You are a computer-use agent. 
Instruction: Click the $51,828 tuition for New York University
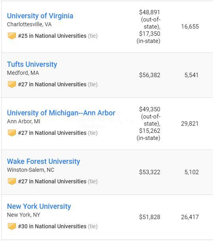(149, 217)
